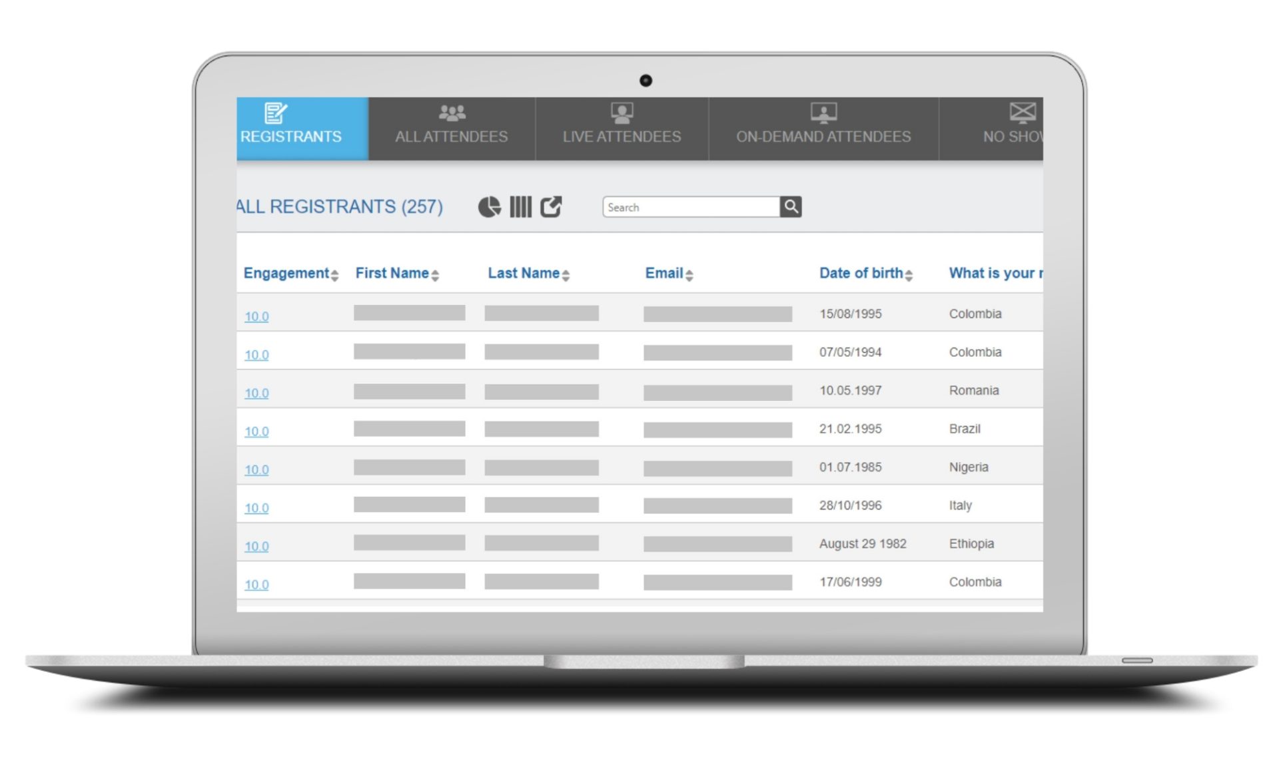Open engagement score link in Romania row
Screen dimensions: 1279x767
pyautogui.click(x=256, y=393)
